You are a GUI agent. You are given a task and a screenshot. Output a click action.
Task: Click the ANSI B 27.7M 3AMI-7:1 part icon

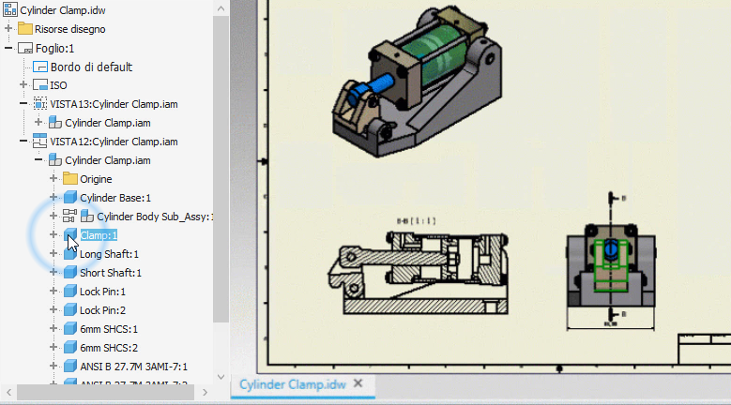[70, 367]
